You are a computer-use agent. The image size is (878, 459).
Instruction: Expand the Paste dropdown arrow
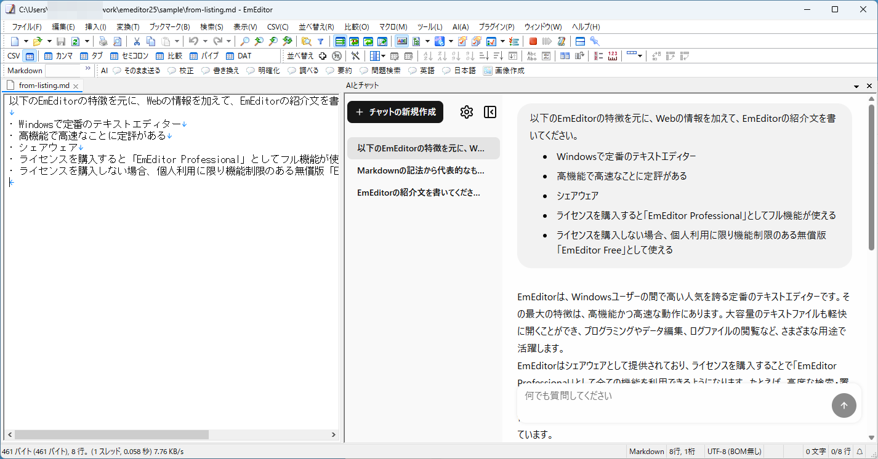click(x=177, y=41)
